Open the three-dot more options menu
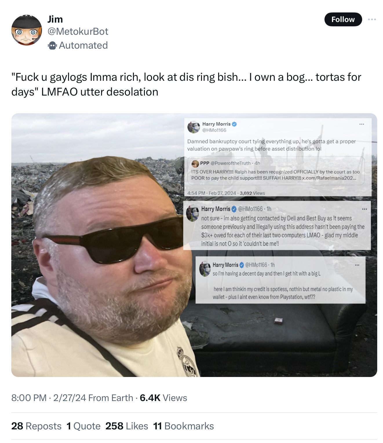Image resolution: width=383 pixels, height=443 pixels. coord(372,19)
